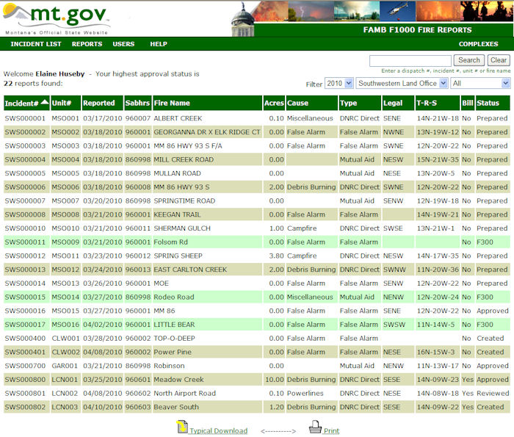Click the Typical Download file icon

[182, 428]
